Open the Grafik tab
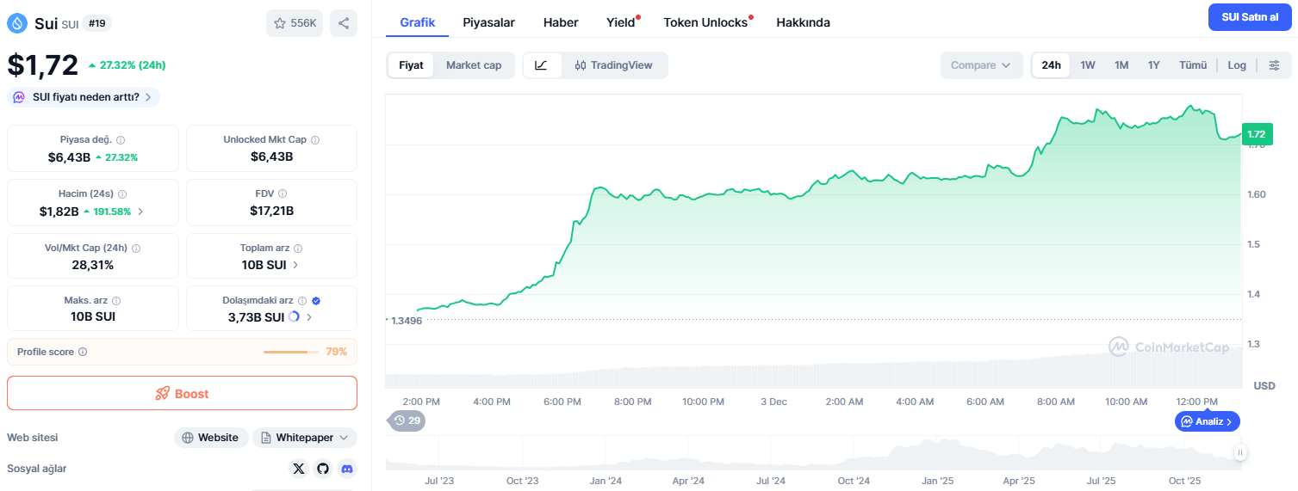This screenshot has width=1298, height=491. tap(418, 22)
